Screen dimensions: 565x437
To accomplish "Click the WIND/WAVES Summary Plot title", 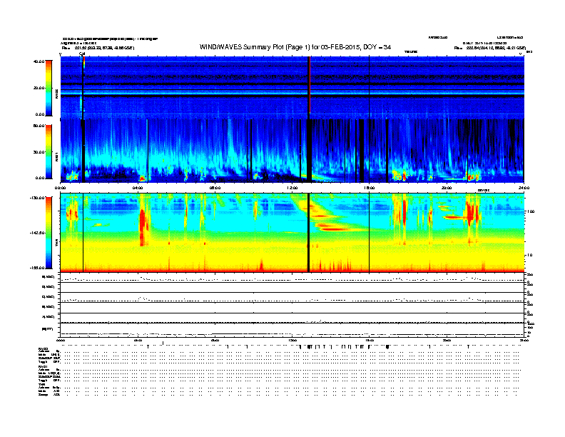I will pos(295,47).
